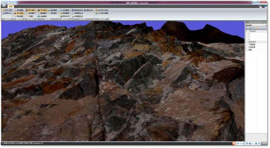Select the navigation mode button below the highlighted one

click(42, 13)
